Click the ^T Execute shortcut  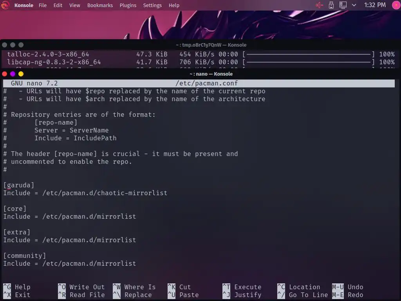242,287
